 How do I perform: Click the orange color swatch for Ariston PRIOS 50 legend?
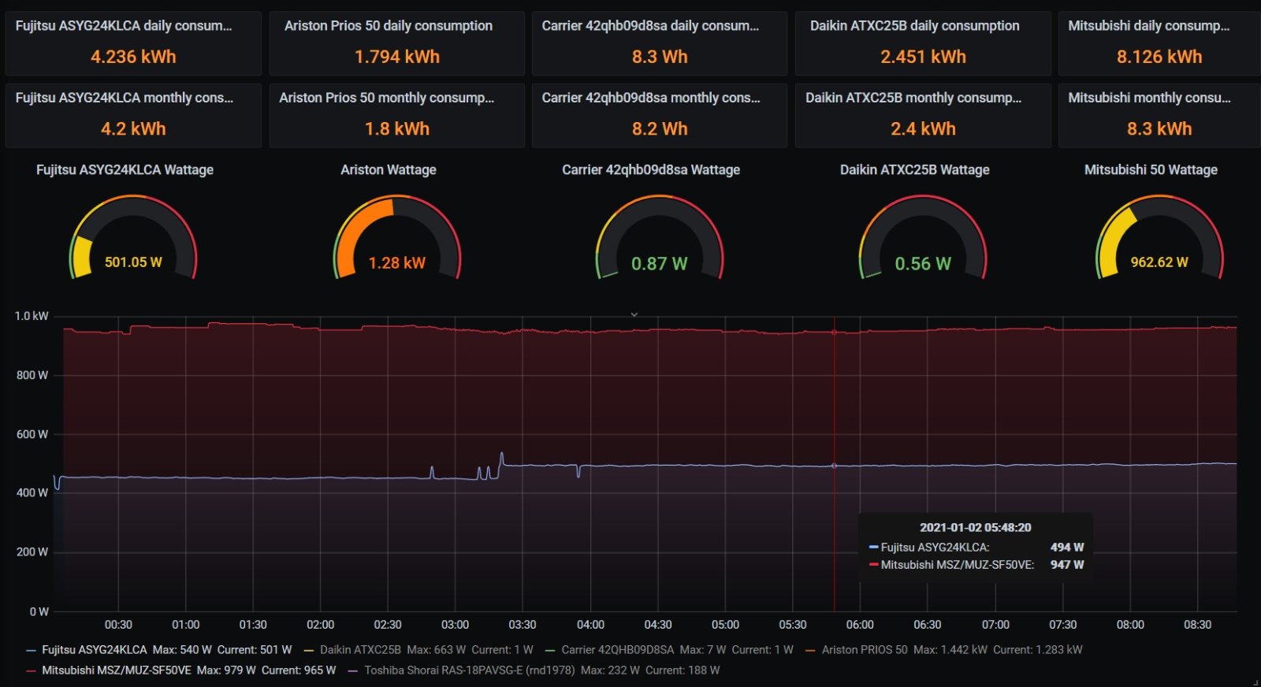[810, 651]
